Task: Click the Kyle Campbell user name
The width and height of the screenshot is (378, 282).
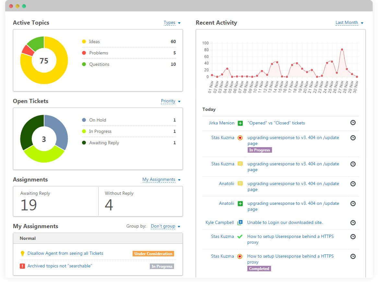Action: tap(220, 223)
